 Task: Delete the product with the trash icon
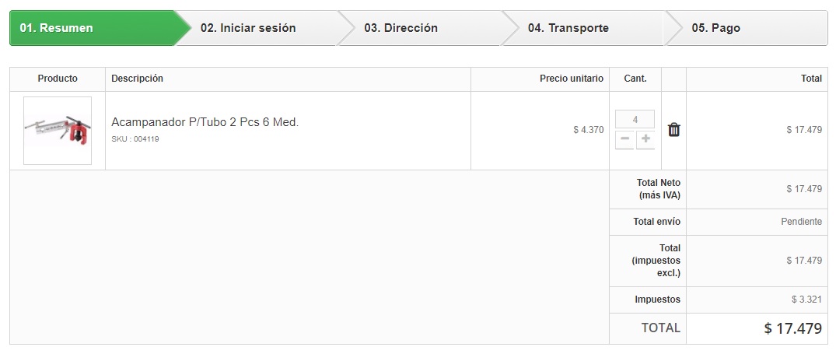674,130
